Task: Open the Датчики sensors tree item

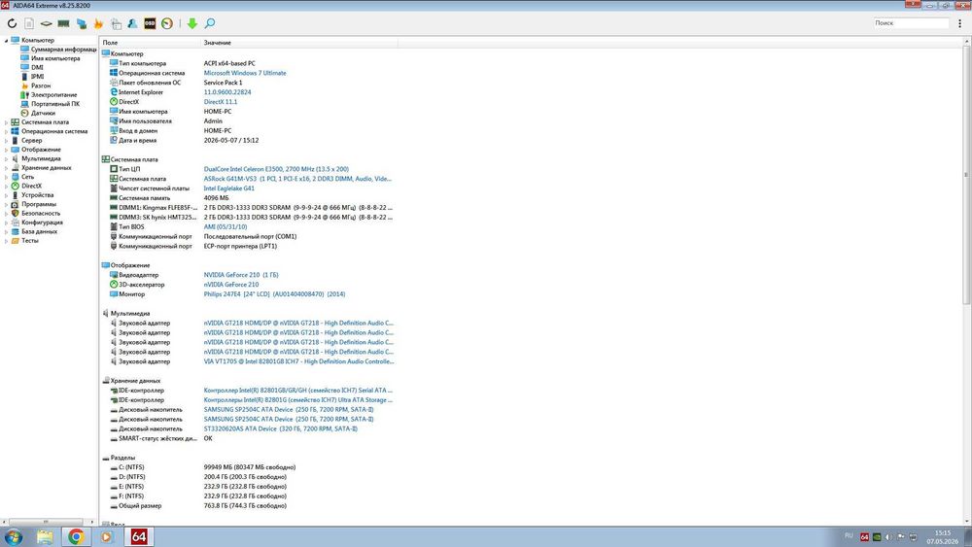Action: (43, 113)
